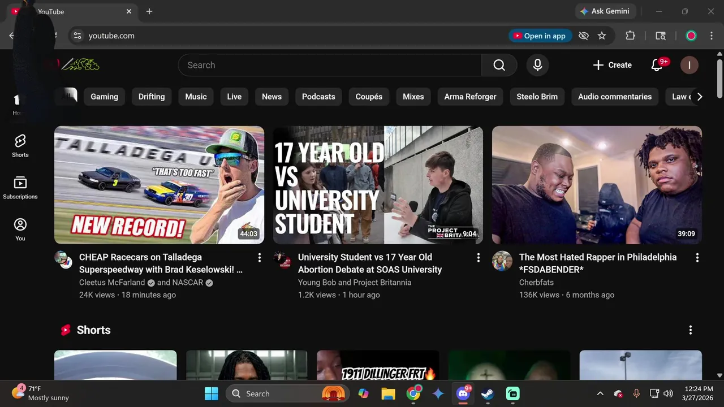The width and height of the screenshot is (724, 407).
Task: Open options for Most Hated Rapper video
Action: pos(697,258)
